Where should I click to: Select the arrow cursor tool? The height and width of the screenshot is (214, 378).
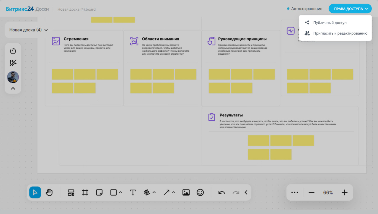[x=35, y=192]
